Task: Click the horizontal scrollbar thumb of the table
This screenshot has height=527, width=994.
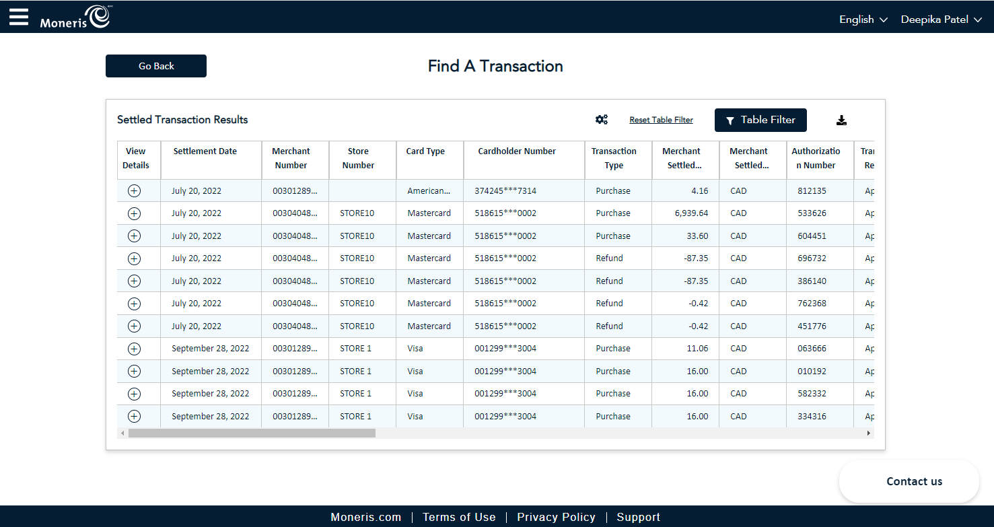Action: tap(252, 433)
